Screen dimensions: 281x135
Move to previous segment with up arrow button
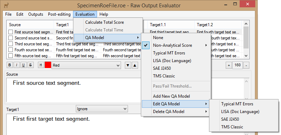[135, 66]
